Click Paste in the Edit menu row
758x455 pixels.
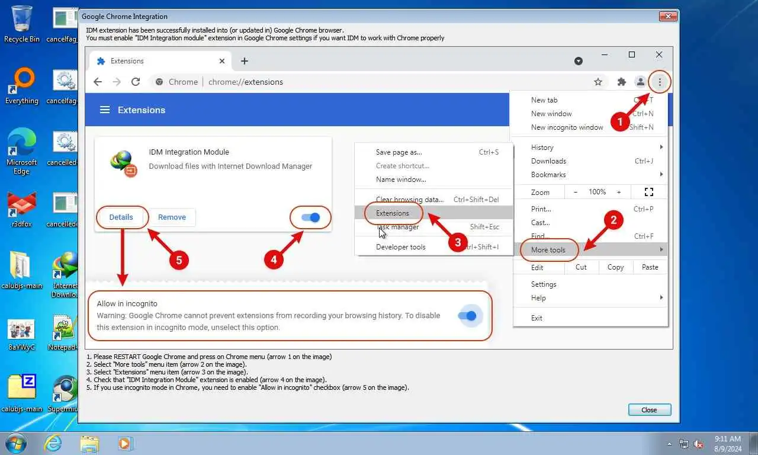650,267
